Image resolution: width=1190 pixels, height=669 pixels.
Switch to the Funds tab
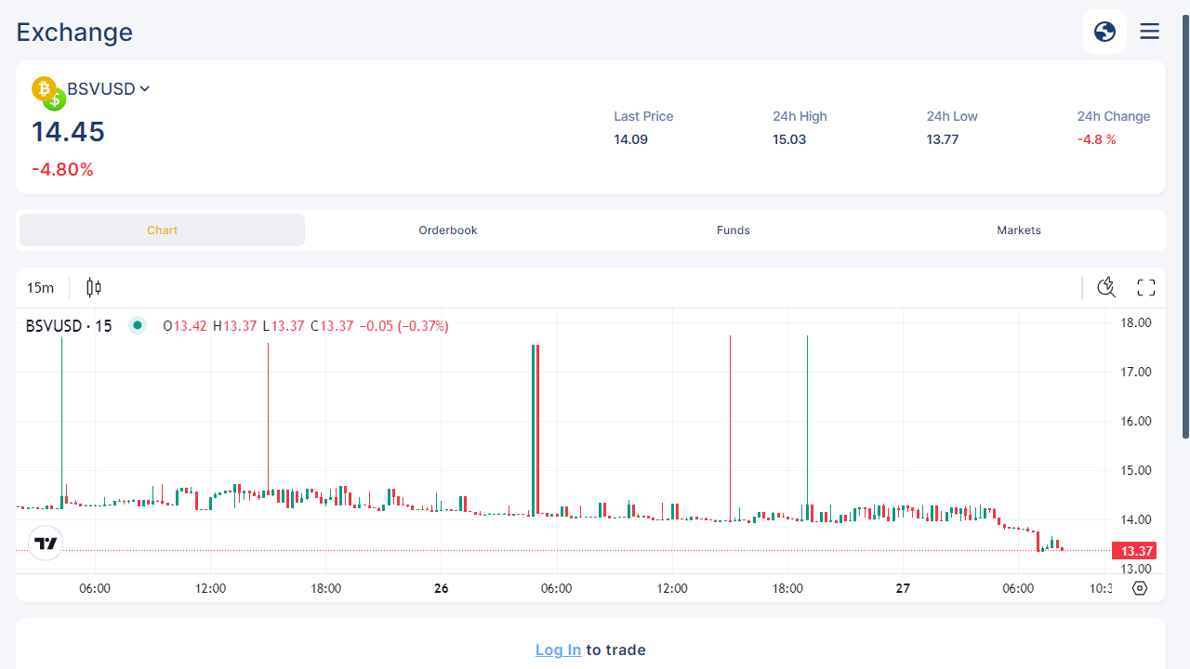click(x=734, y=230)
